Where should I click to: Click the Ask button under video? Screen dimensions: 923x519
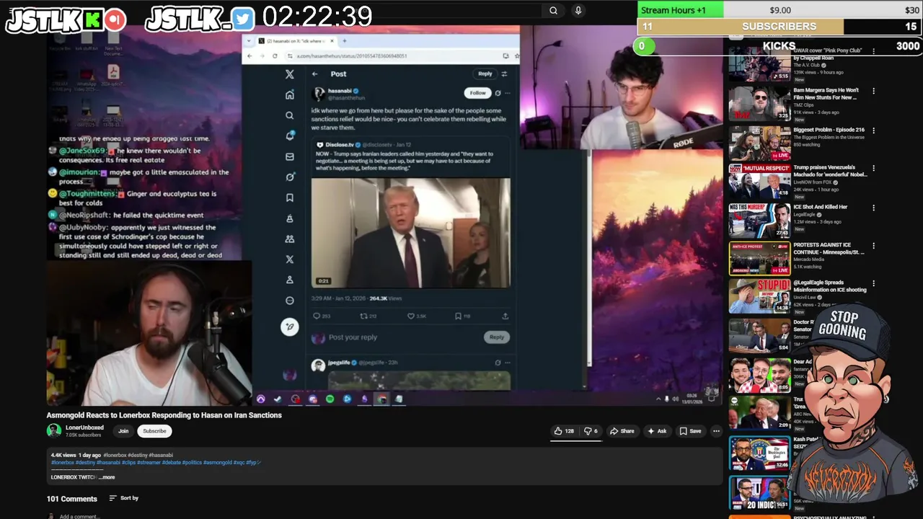(657, 431)
